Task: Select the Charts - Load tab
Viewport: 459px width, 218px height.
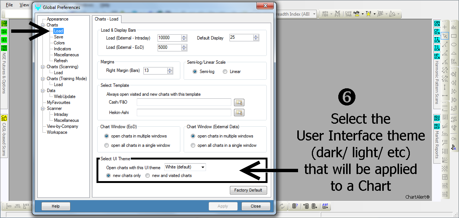Action: click(106, 19)
